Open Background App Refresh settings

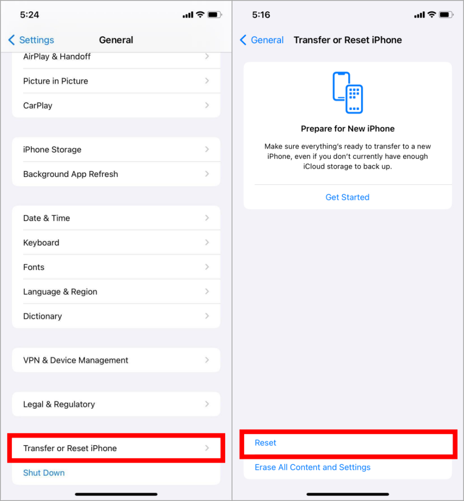116,174
